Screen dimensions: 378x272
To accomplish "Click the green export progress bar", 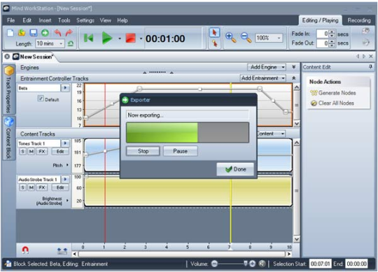I will point(188,132).
